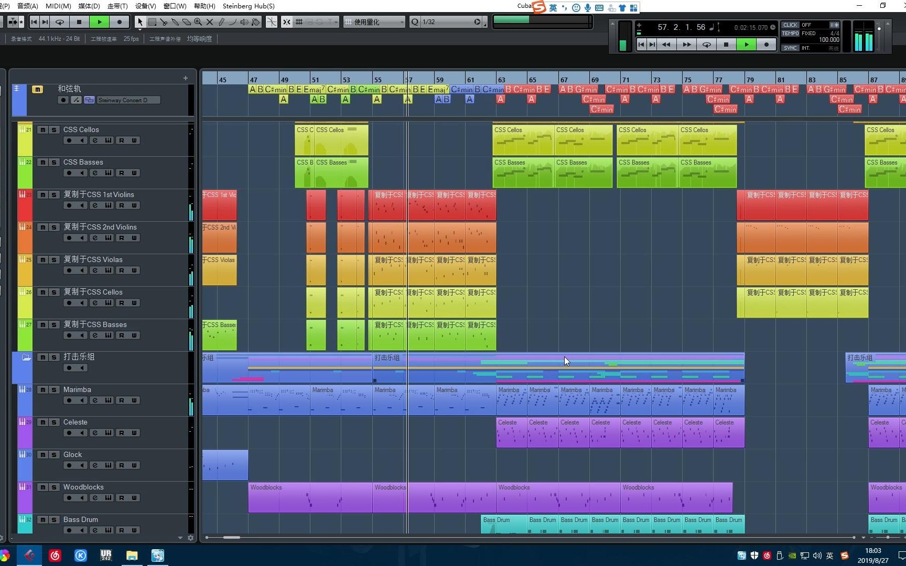906x566 pixels.
Task: Enable Read automation on Glock track
Action: click(122, 465)
